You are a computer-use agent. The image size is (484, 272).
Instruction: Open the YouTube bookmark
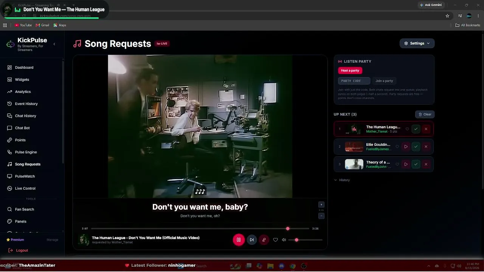23,25
